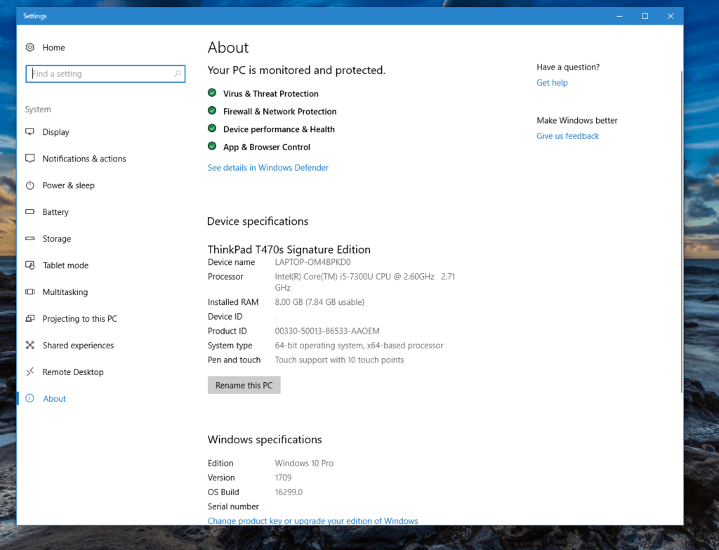Click the Virus & Threat Protection green checkmark
Screen dimensions: 719x550
tap(212, 93)
